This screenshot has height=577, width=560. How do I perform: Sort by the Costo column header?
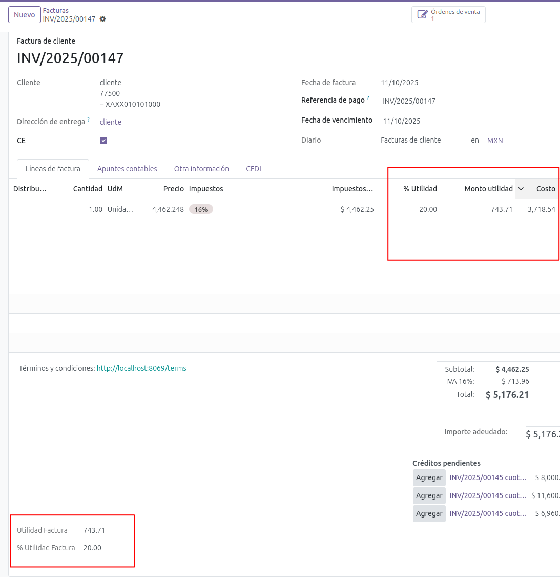click(546, 189)
